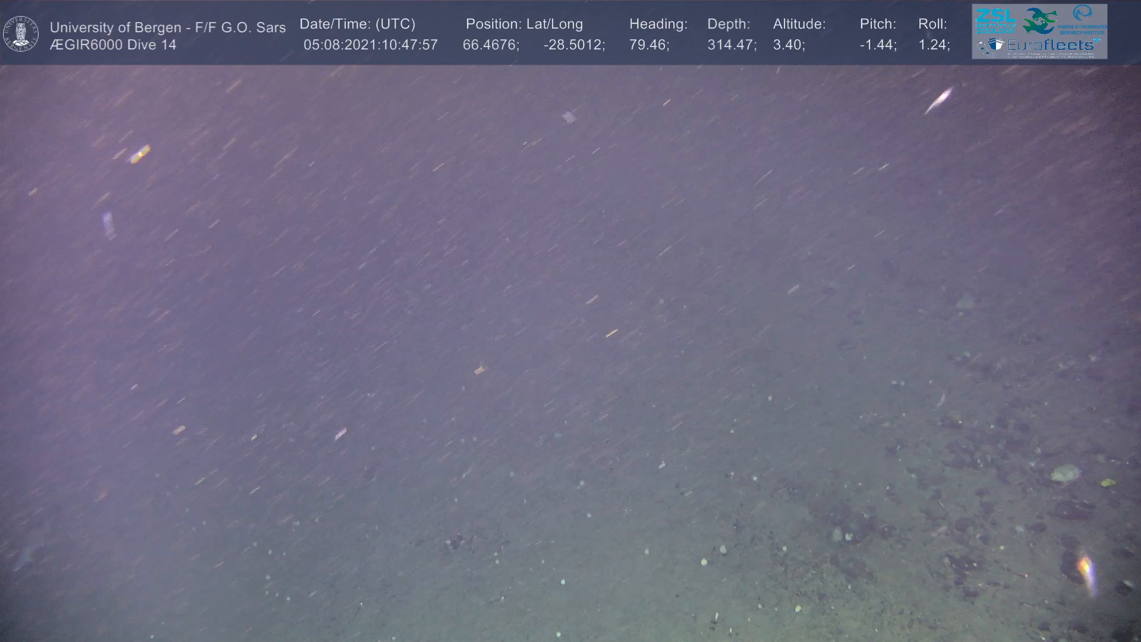Click the Heading value 79.46
1141x642 pixels.
coord(647,45)
